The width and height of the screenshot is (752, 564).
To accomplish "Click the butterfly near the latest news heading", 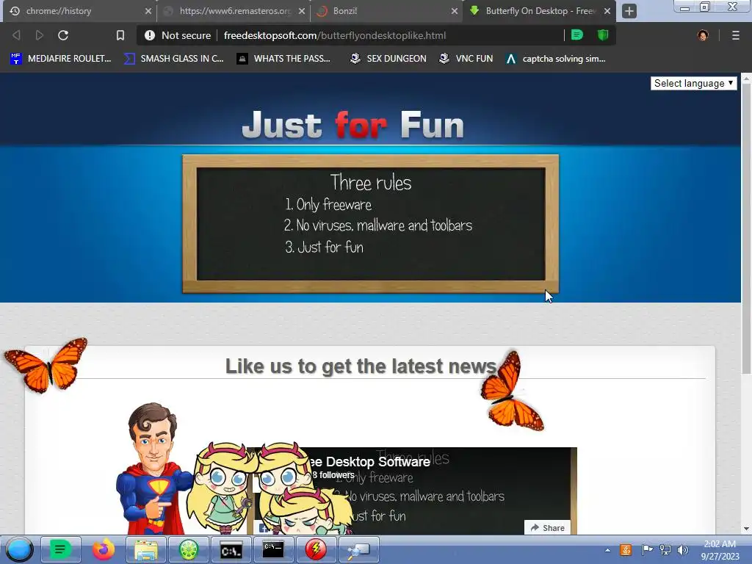I will [512, 391].
